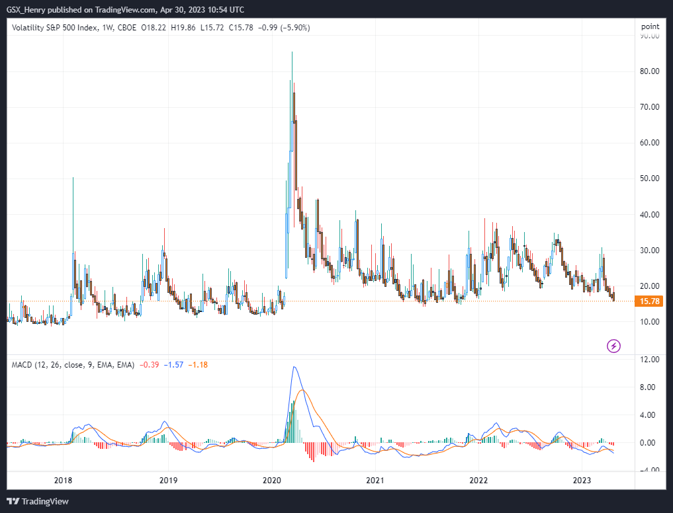This screenshot has height=513, width=673.
Task: Click the change value −0.99 (−5.90%)
Action: [x=284, y=28]
